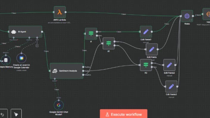This screenshot has height=118, width=210.
Task: Click the undo arrow button
Action: coord(2,114)
